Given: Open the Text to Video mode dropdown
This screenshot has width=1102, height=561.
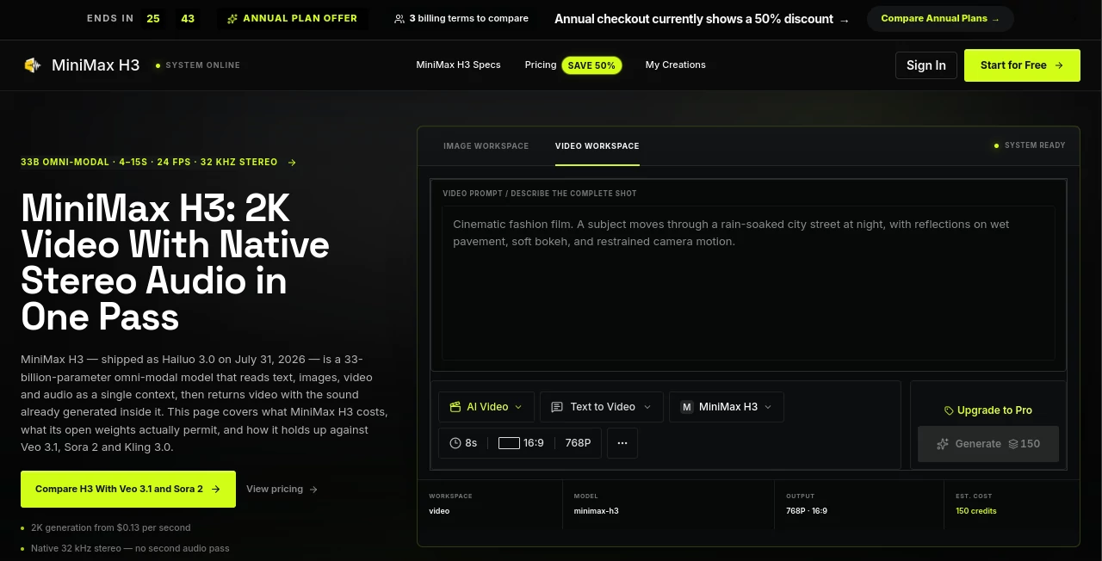Looking at the screenshot, I should (602, 407).
